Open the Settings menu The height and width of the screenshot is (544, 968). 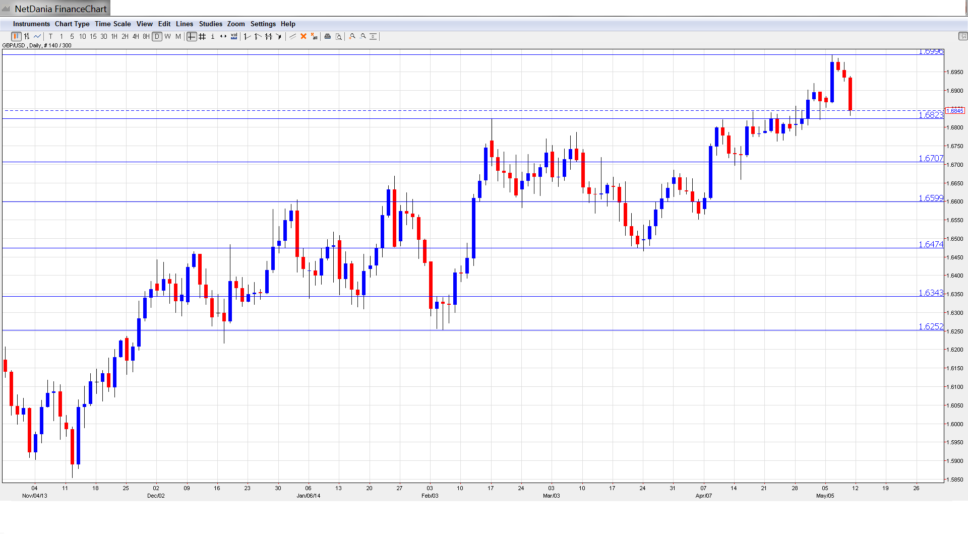pyautogui.click(x=263, y=24)
